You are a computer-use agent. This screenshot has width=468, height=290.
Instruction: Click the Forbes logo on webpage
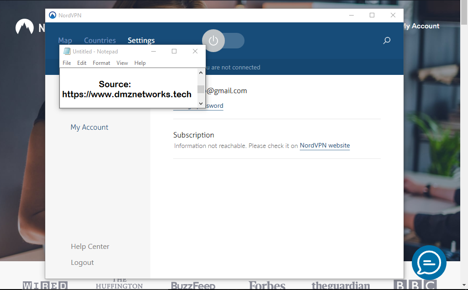click(x=267, y=285)
